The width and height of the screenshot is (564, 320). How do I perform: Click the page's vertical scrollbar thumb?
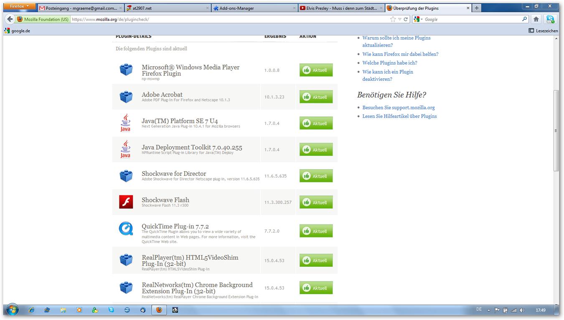(x=556, y=130)
